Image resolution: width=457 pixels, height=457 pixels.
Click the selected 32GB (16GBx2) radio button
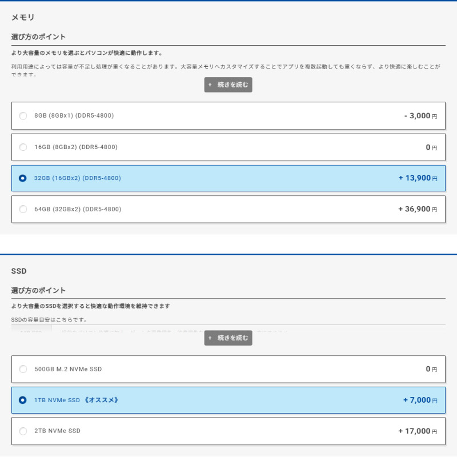point(23,178)
